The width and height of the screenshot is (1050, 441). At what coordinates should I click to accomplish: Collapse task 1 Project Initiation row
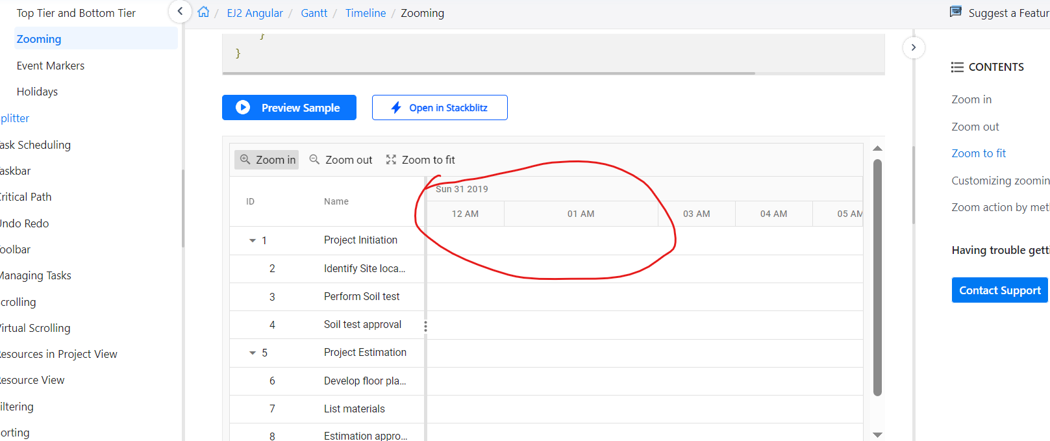pyautogui.click(x=253, y=240)
